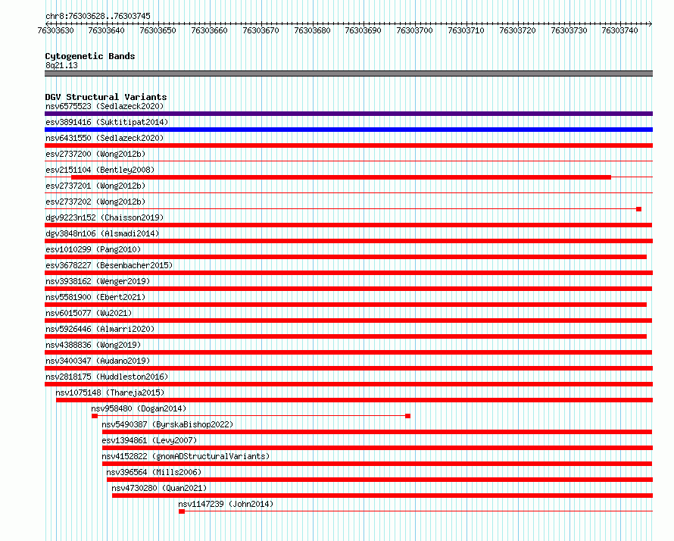Select the blue esv3891416 variant bar

(x=348, y=130)
